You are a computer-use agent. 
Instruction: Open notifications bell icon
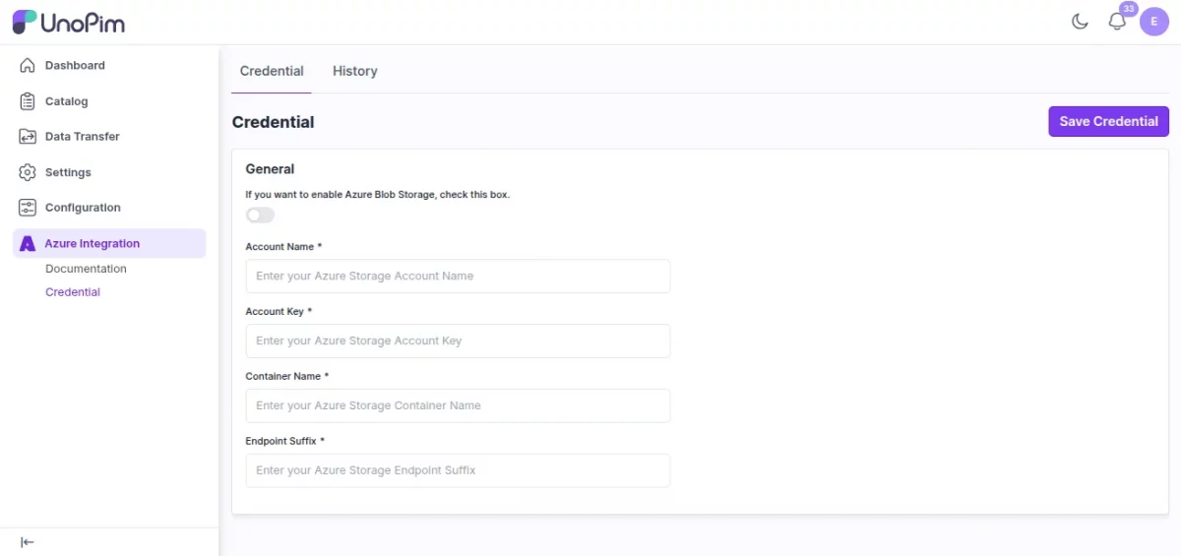point(1117,22)
